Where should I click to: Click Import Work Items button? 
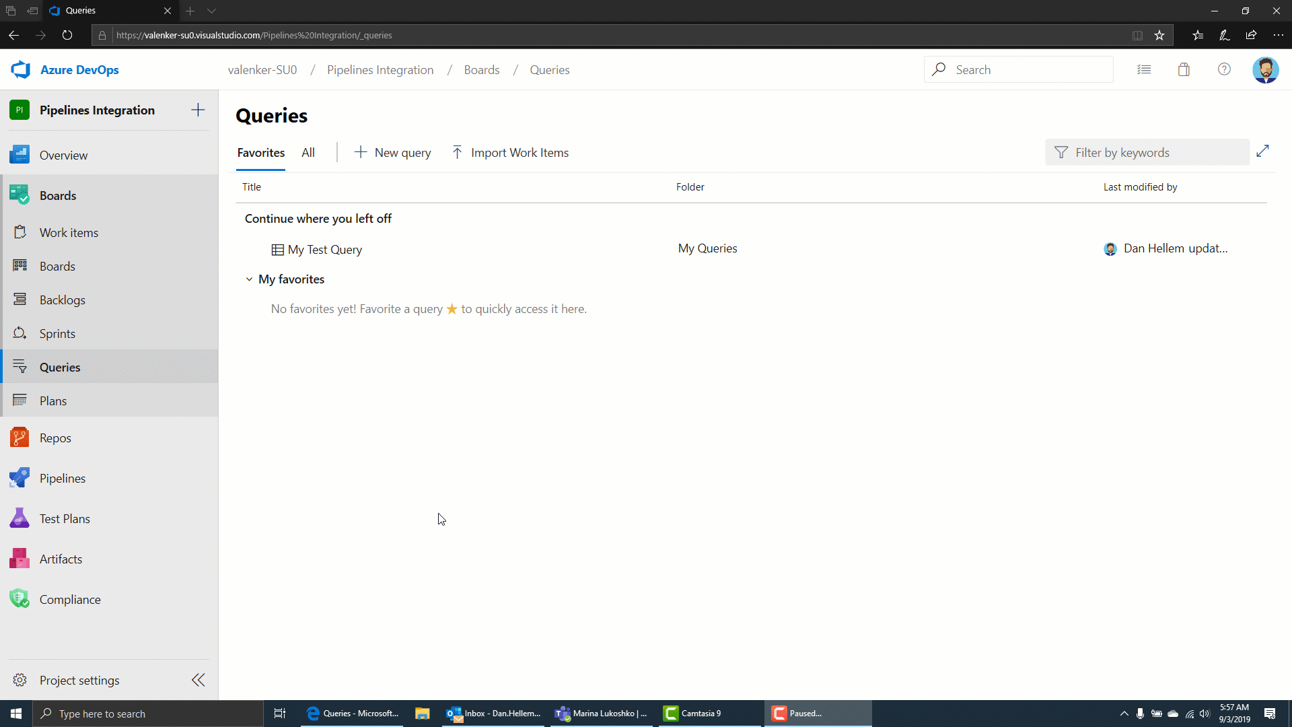[x=510, y=151]
